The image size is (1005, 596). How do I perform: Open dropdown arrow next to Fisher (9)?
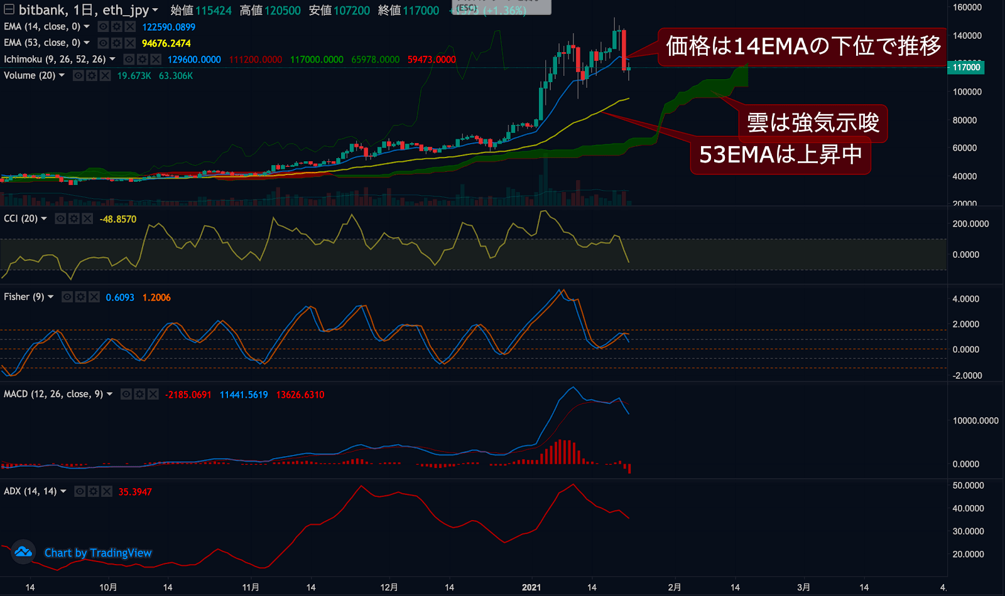(51, 297)
